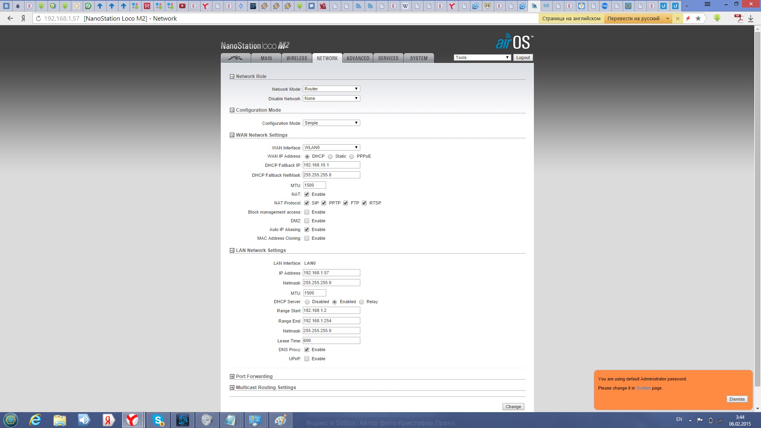761x428 pixels.
Task: Enable Block management access checkbox
Action: (x=307, y=212)
